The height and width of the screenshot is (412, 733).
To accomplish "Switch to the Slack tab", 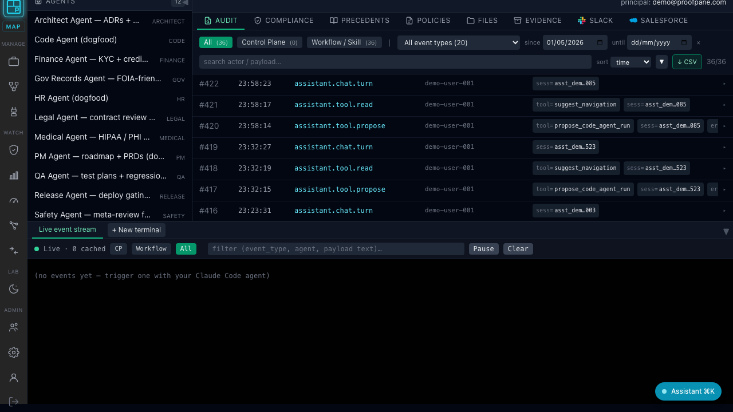I will point(596,21).
